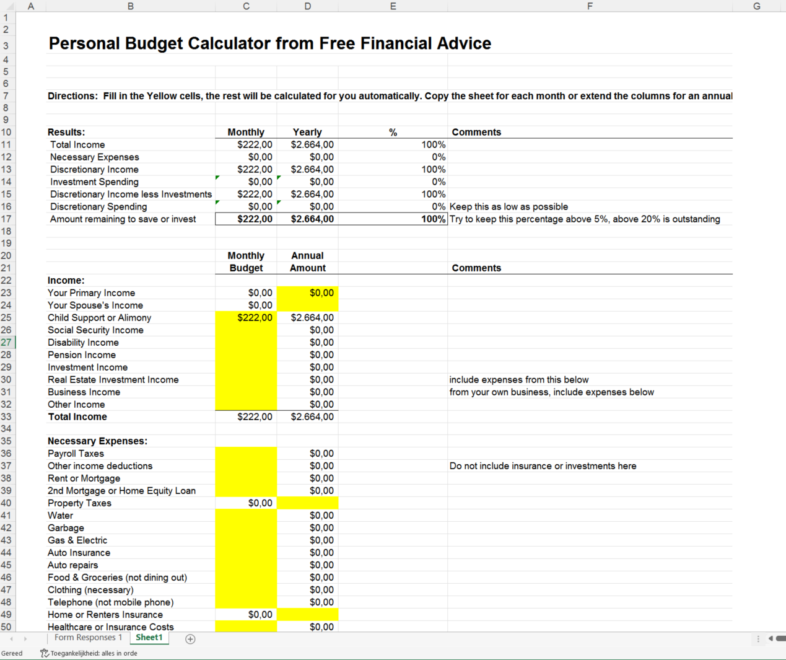Click the accessibility checker status icon

click(x=45, y=653)
